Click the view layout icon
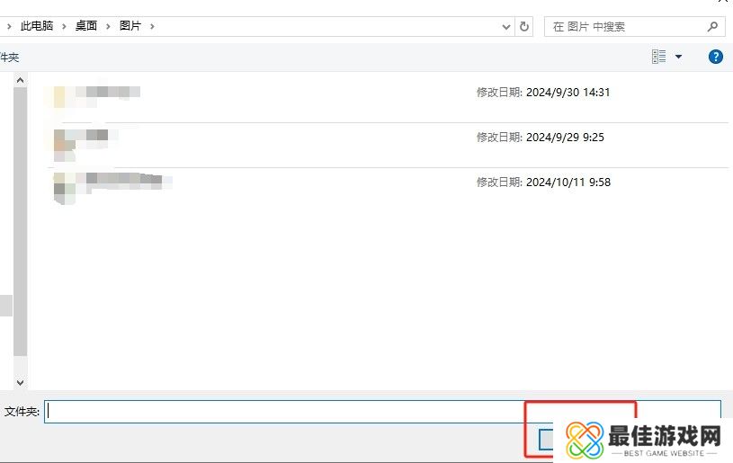The height and width of the screenshot is (463, 733). (659, 57)
